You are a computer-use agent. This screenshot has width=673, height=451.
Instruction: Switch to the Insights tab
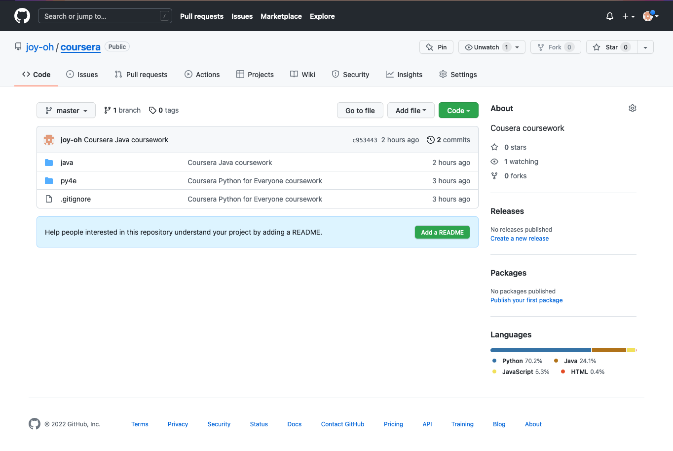(x=404, y=75)
